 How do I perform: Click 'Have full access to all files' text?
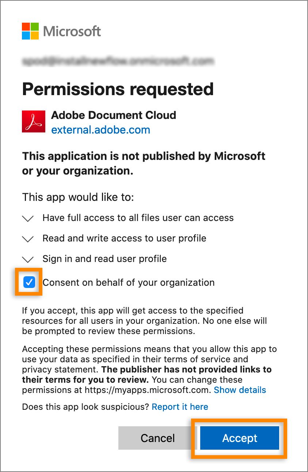pos(138,218)
